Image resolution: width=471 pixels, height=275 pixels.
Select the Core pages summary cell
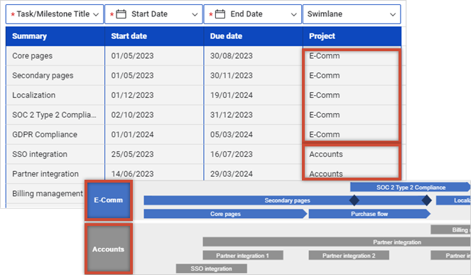pyautogui.click(x=55, y=56)
